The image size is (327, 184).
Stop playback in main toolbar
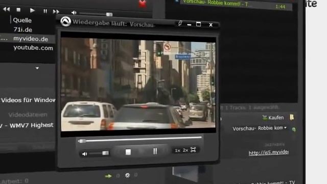coord(18,10)
